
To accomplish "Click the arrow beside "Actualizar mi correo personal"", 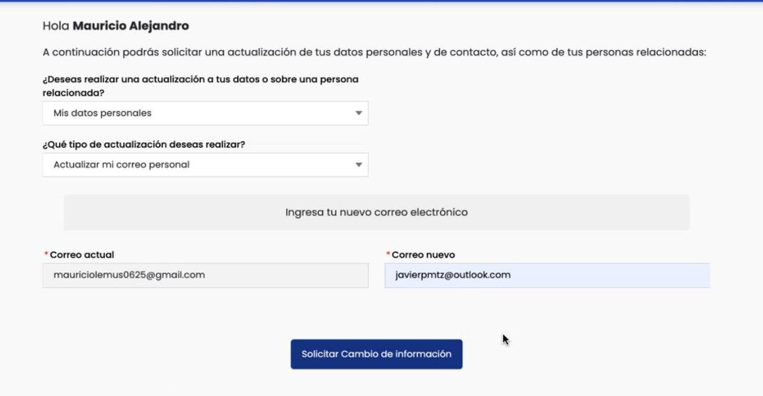I will 359,165.
